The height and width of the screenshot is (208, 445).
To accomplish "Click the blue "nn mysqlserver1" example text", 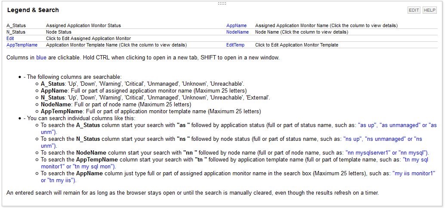I will (368, 153).
